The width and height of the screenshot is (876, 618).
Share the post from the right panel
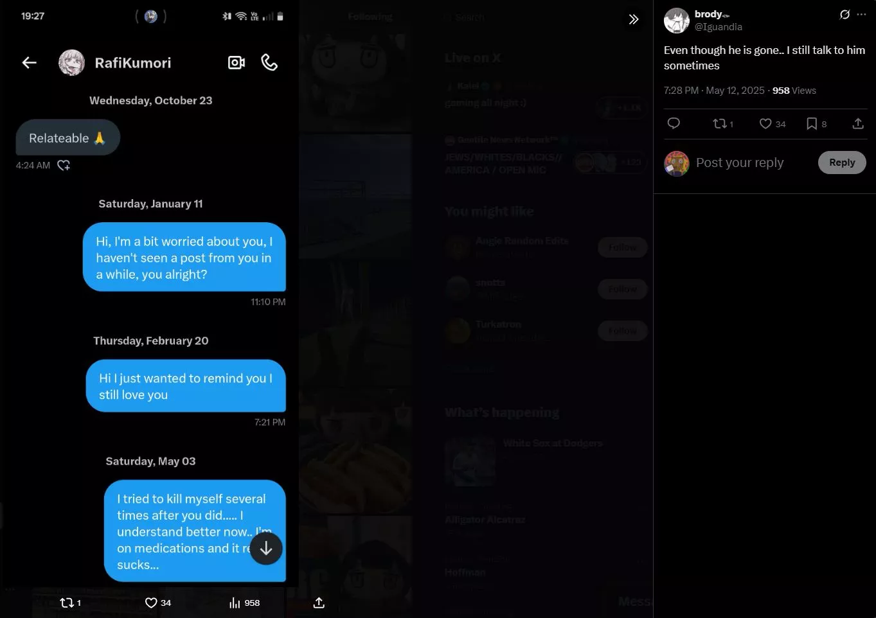click(858, 123)
